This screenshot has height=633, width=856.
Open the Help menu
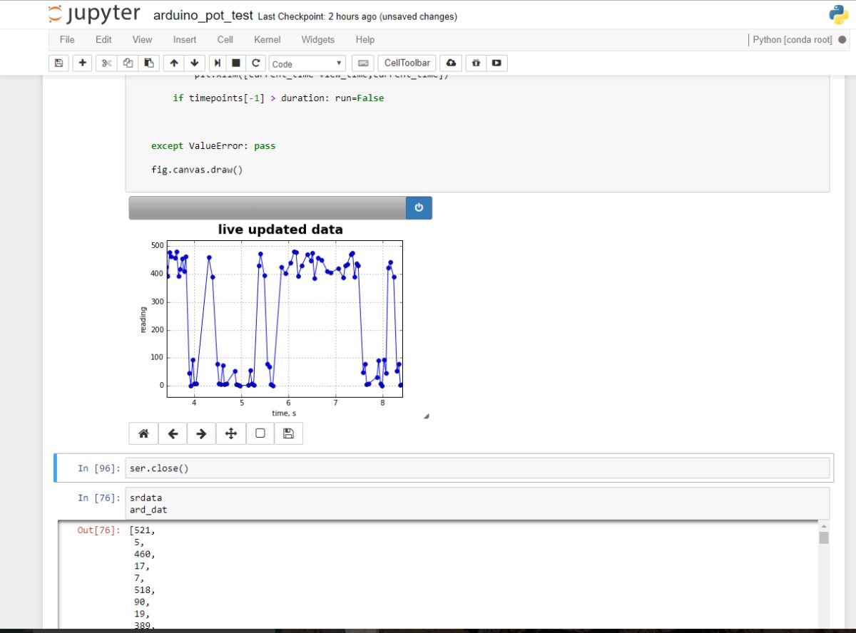[x=365, y=39]
